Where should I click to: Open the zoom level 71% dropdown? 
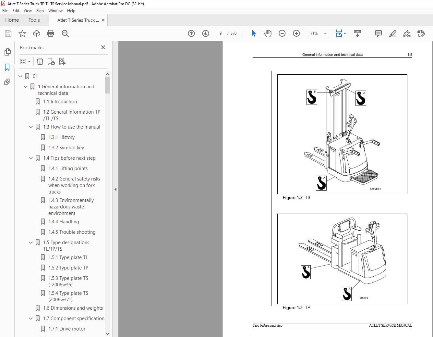coord(325,33)
